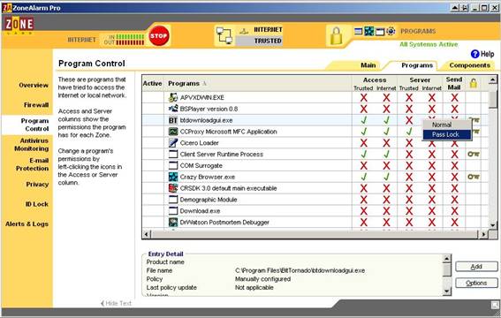The width and height of the screenshot is (501, 318).
Task: Click the Options button
Action: point(476,283)
